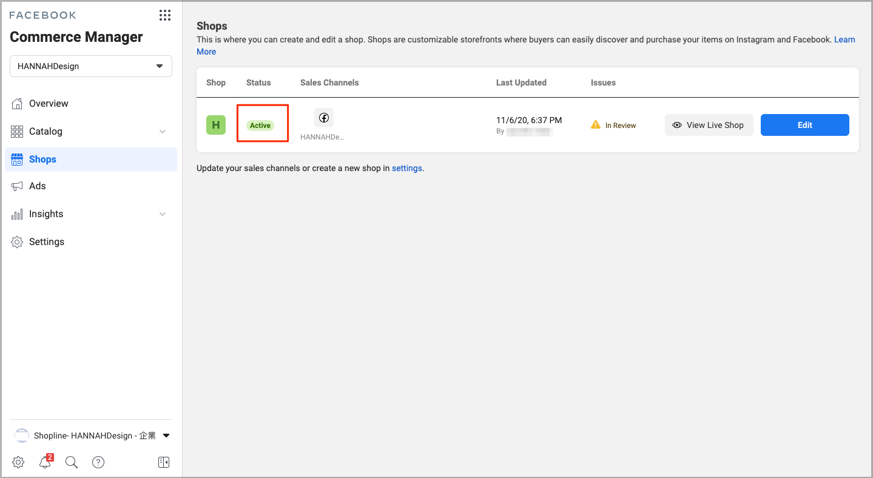
Task: Open Insights section
Action: [91, 214]
